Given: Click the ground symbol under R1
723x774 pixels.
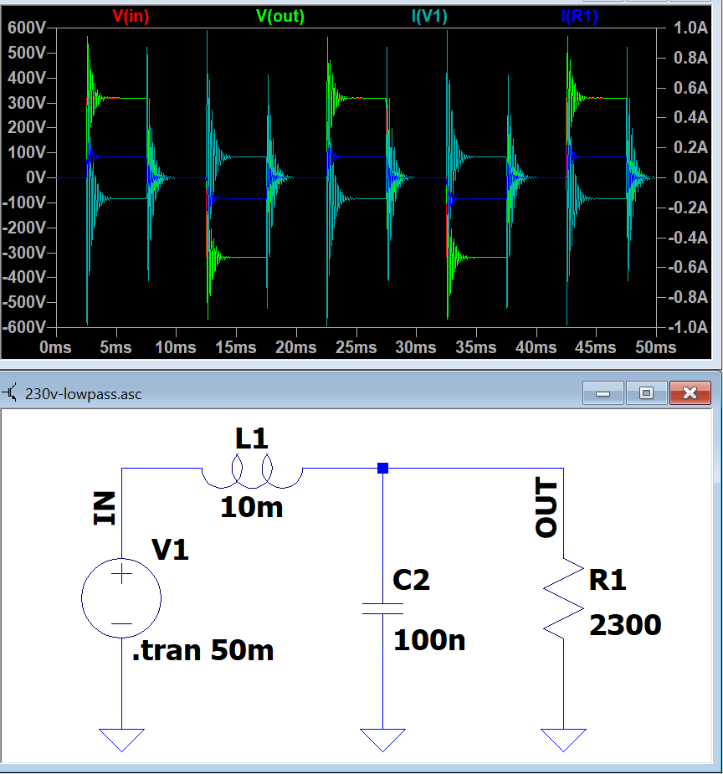Looking at the screenshot, I should point(564,740).
